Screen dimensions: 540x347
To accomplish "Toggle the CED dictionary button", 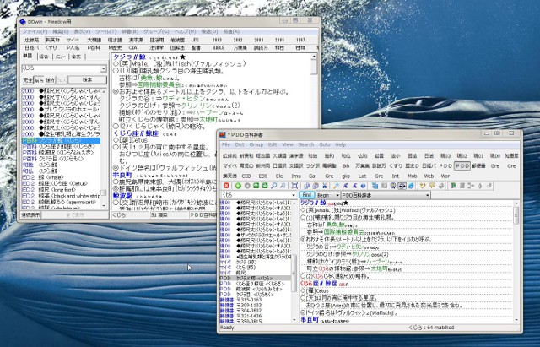I will [246, 176].
